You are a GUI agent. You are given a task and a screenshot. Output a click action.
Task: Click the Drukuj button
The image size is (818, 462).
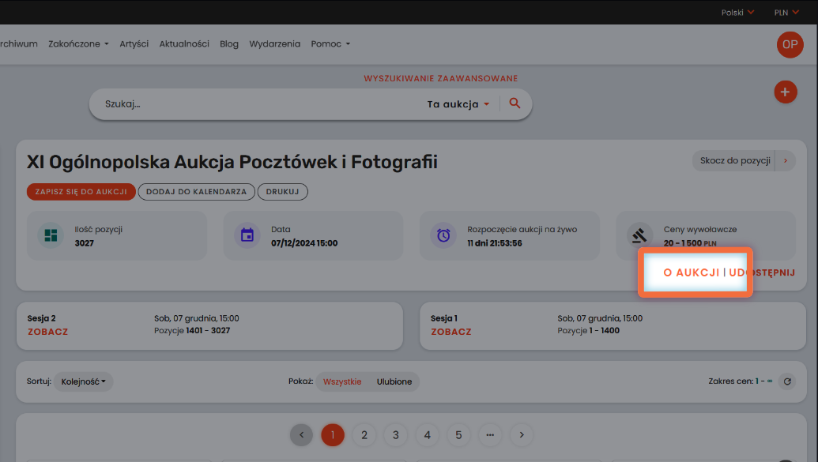[282, 192]
